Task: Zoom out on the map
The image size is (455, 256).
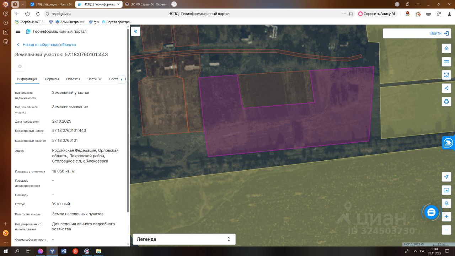Action: pos(446,230)
